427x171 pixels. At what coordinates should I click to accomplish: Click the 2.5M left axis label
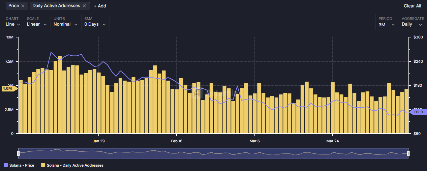[x=9, y=110]
